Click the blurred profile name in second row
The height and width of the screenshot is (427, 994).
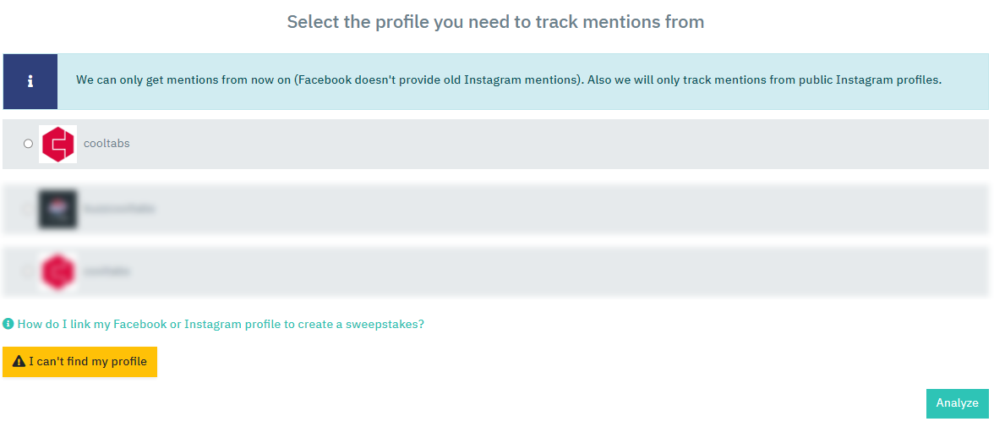tap(119, 209)
